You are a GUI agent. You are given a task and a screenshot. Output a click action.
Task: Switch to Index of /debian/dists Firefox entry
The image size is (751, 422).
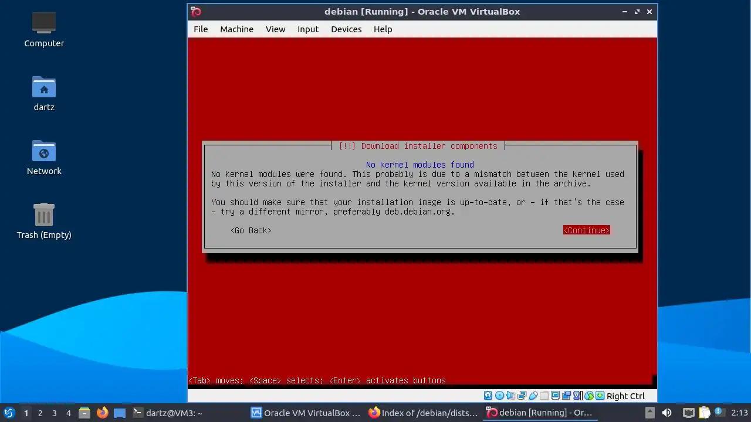(424, 413)
